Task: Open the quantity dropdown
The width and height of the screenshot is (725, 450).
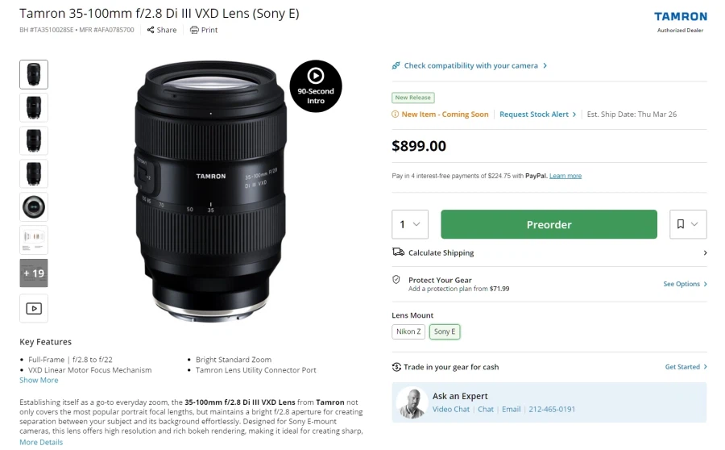Action: [x=410, y=224]
